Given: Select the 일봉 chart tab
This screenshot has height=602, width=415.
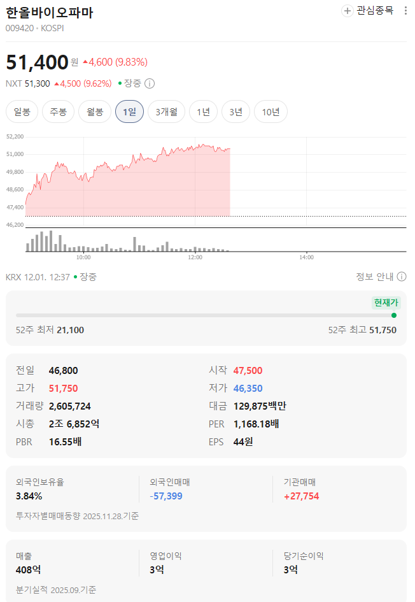Looking at the screenshot, I should tap(22, 111).
